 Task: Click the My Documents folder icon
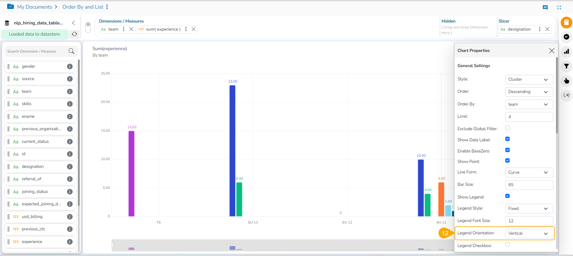coord(11,6)
